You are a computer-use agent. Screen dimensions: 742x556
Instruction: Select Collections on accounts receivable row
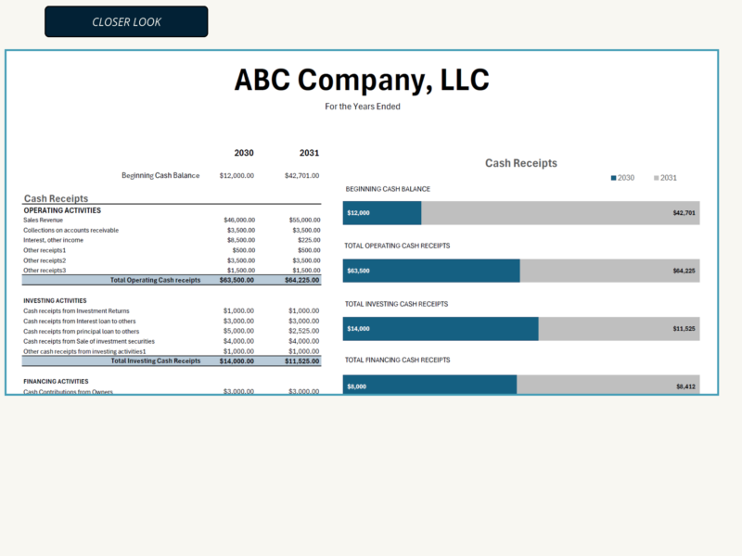click(71, 230)
